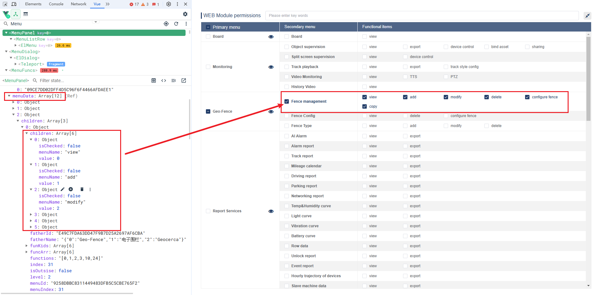Open the Vue timeline view icon
Image resolution: width=598 pixels, height=295 pixels.
pyautogui.click(x=26, y=14)
